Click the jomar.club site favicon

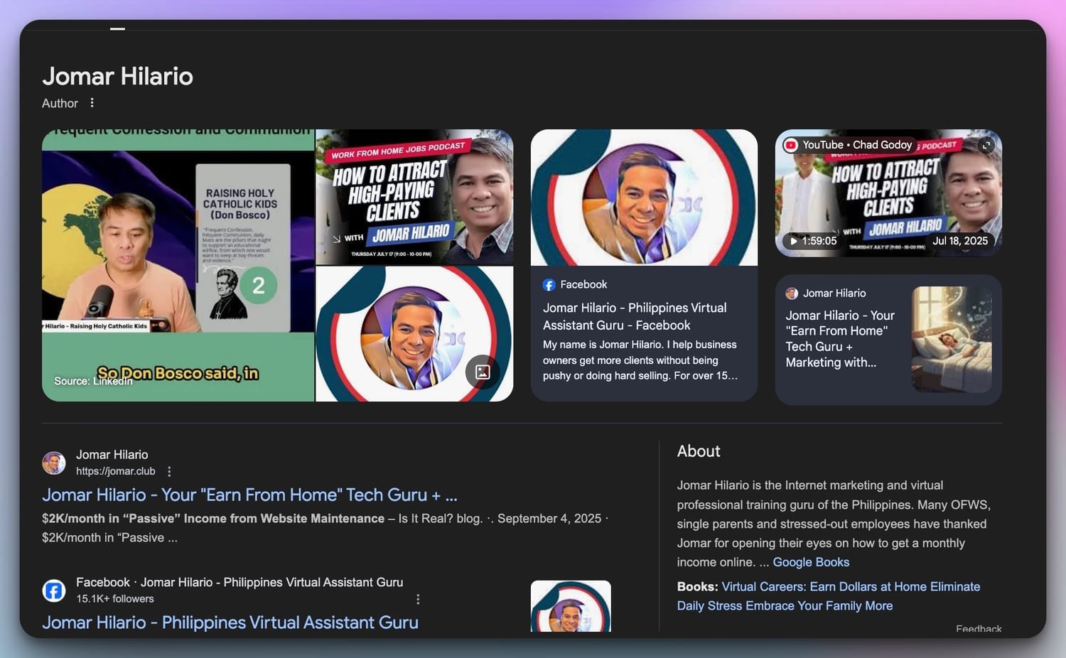pos(54,463)
